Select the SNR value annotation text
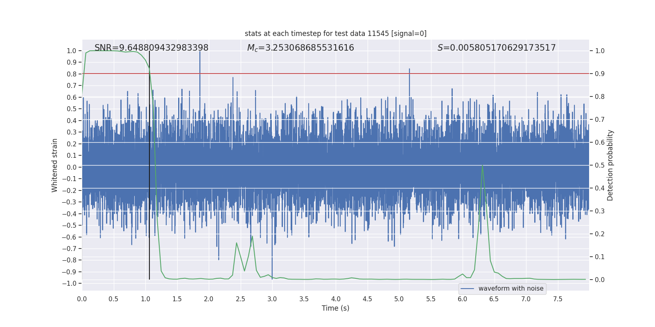The width and height of the screenshot is (655, 327). pyautogui.click(x=151, y=48)
